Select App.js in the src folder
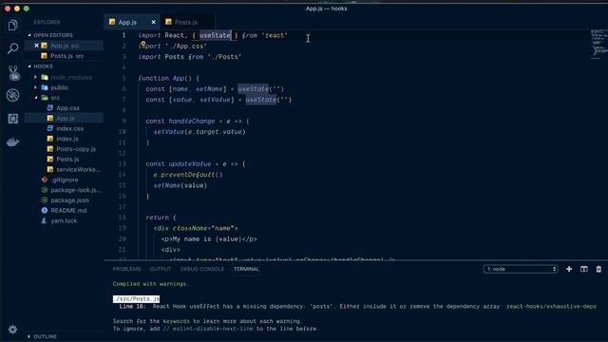Image resolution: width=608 pixels, height=342 pixels. pyautogui.click(x=66, y=118)
